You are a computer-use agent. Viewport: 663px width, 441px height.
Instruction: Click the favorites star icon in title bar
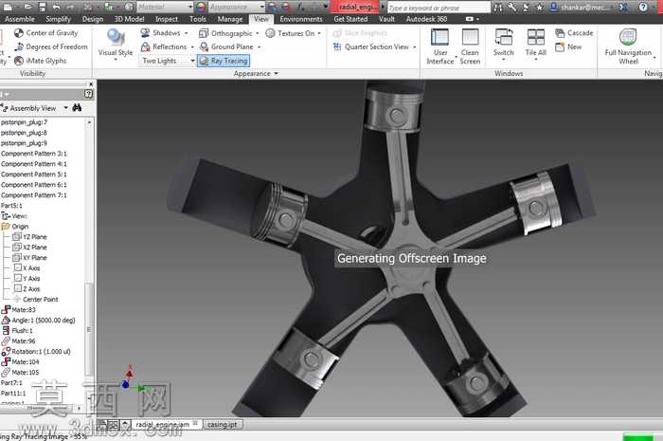(540, 7)
